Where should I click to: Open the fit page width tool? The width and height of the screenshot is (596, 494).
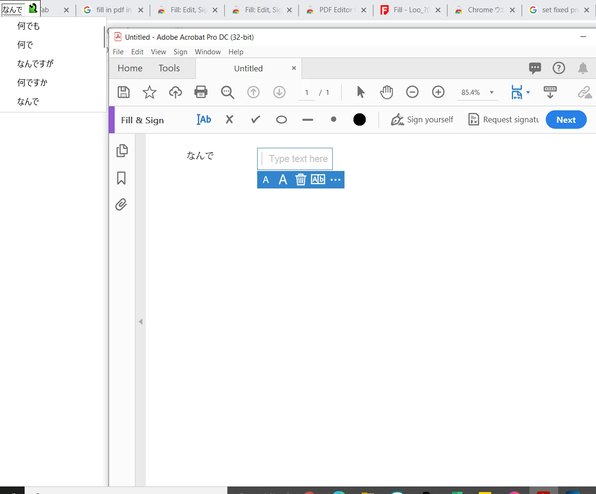click(517, 92)
